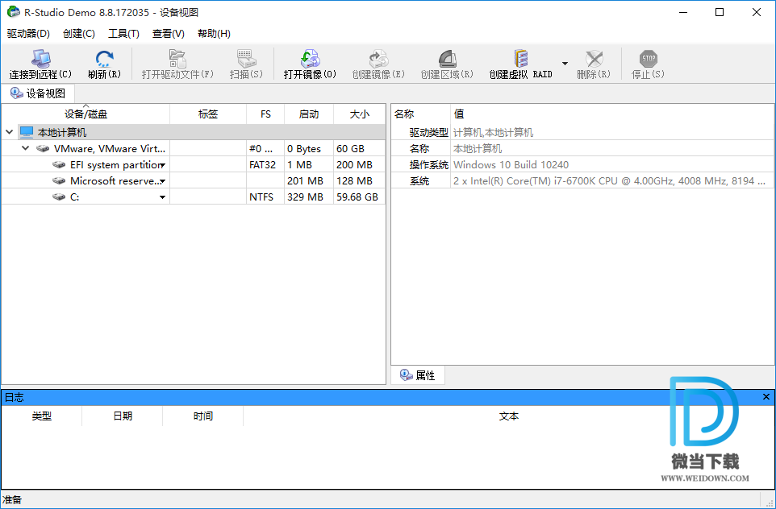The image size is (776, 509).
Task: Open the dropdown arrow on Microsoft reserved row
Action: [162, 181]
